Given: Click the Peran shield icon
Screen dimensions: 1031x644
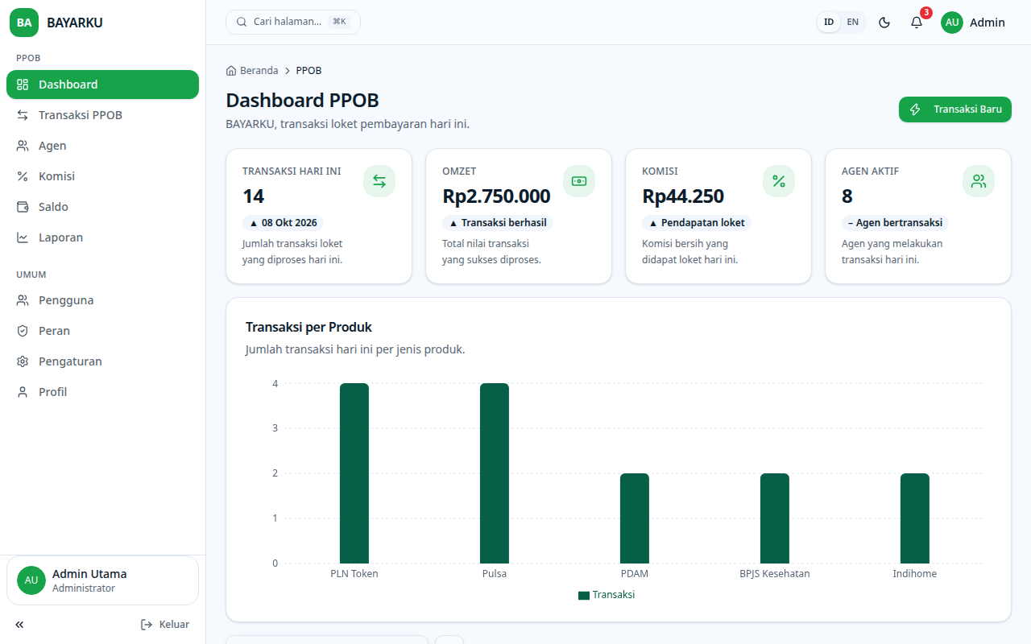Looking at the screenshot, I should 23,331.
